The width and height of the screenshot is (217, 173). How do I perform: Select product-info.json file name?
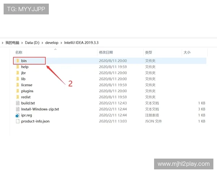pos(35,121)
